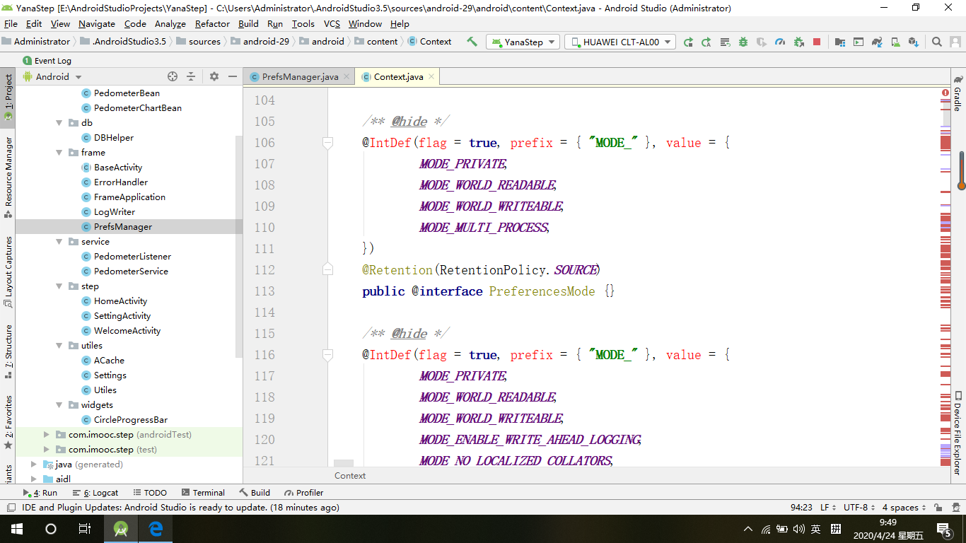This screenshot has width=966, height=543.
Task: Click the Make Project hammer icon
Action: pyautogui.click(x=472, y=42)
